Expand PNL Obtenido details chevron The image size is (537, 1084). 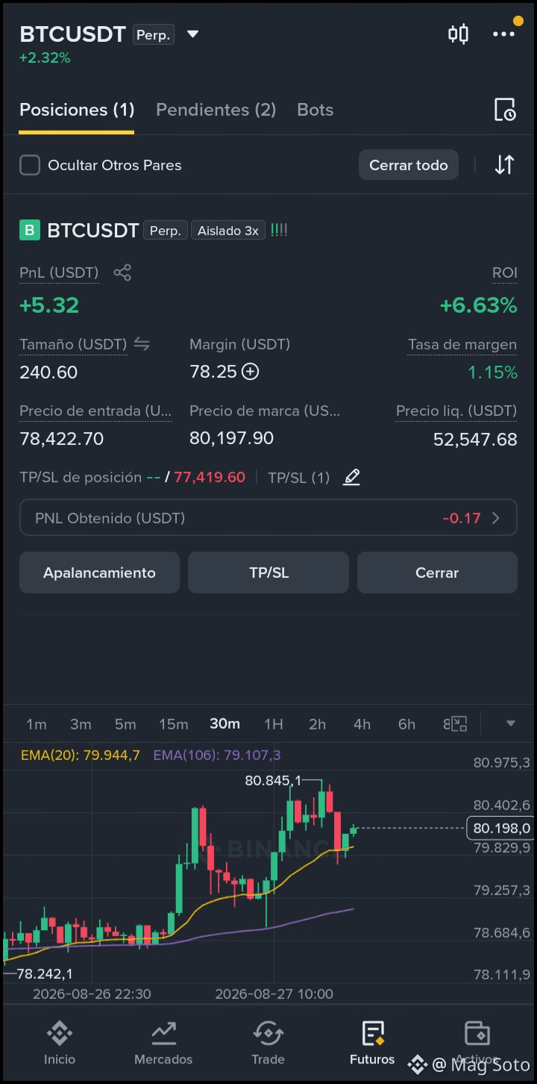point(496,518)
